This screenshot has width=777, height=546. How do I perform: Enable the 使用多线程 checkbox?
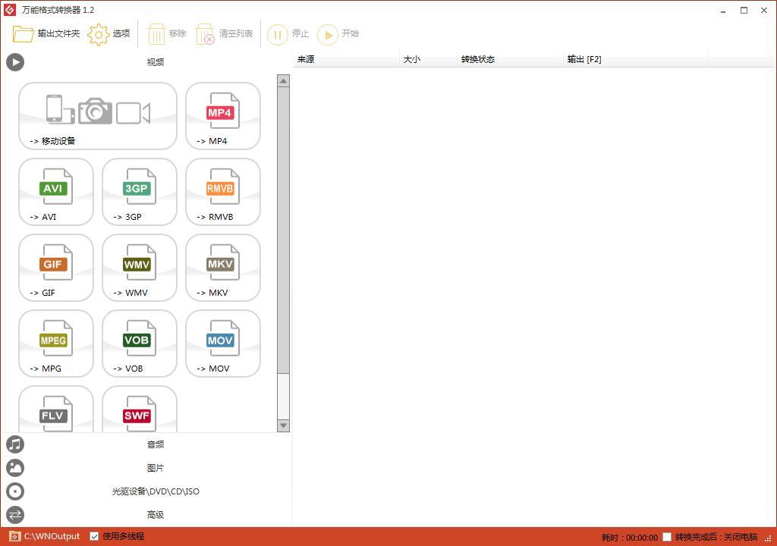pyautogui.click(x=94, y=536)
